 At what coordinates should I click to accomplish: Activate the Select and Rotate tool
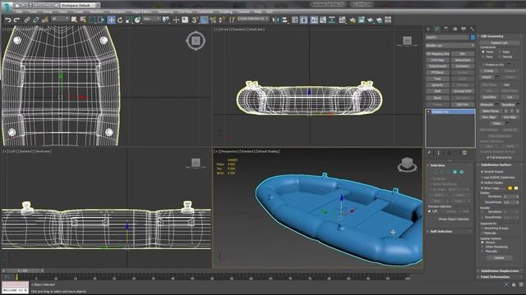pos(120,20)
